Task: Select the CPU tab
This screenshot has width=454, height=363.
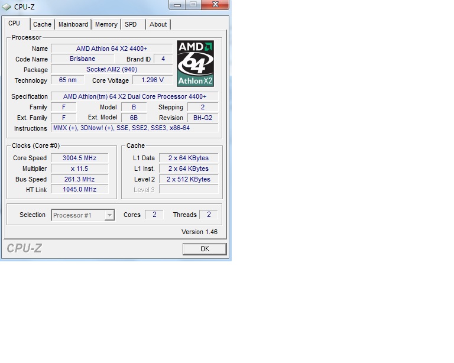Action: [14, 24]
